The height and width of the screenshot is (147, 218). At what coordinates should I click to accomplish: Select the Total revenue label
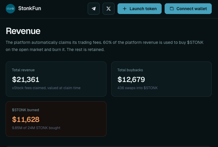point(23,70)
